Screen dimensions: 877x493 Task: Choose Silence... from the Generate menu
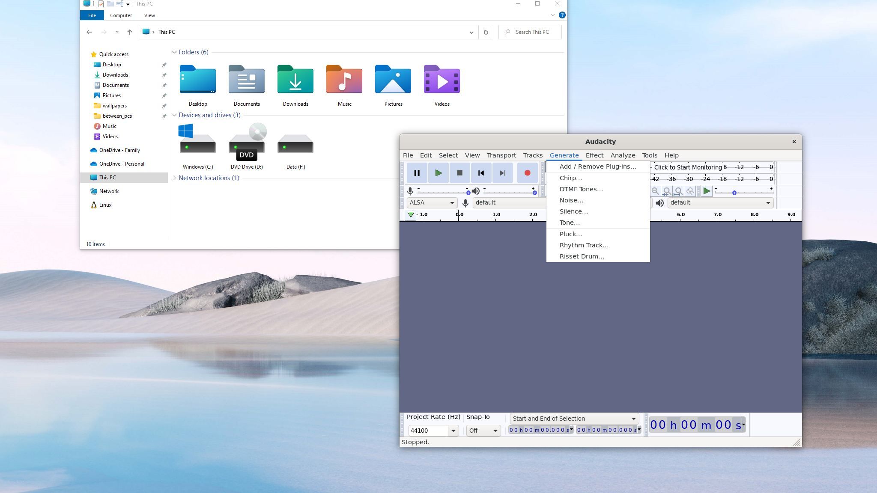(x=598, y=211)
